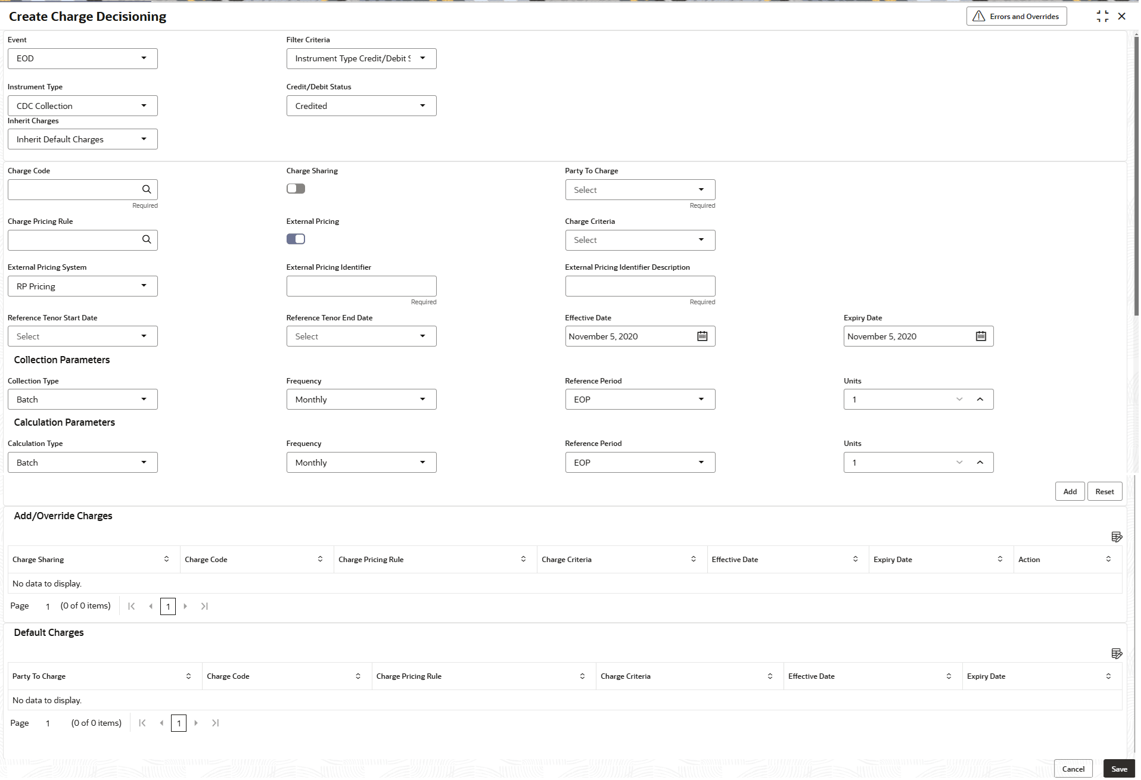1141x780 pixels.
Task: Sort table by Charge Code column in Add/Override Charges
Action: 320,559
